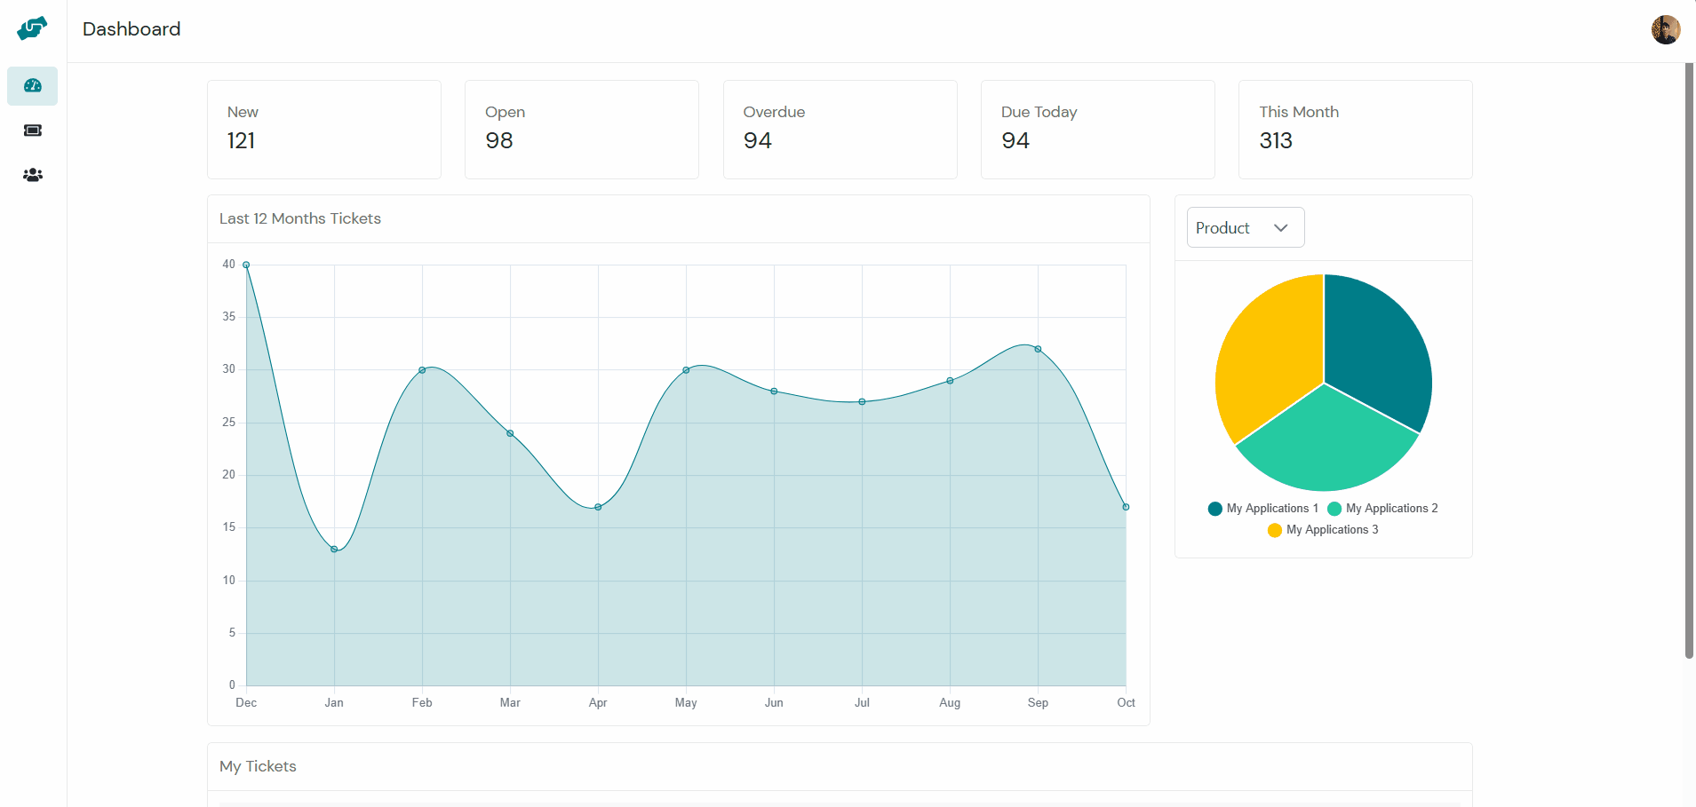Click the user profile avatar

pyautogui.click(x=1665, y=29)
